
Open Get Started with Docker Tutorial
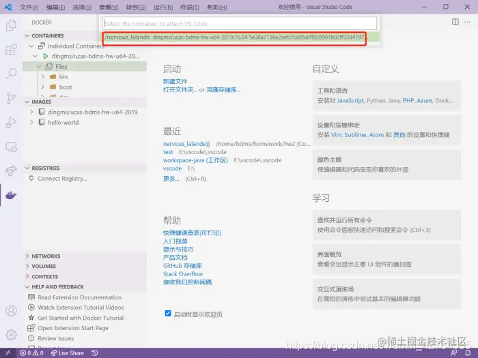tap(81, 318)
